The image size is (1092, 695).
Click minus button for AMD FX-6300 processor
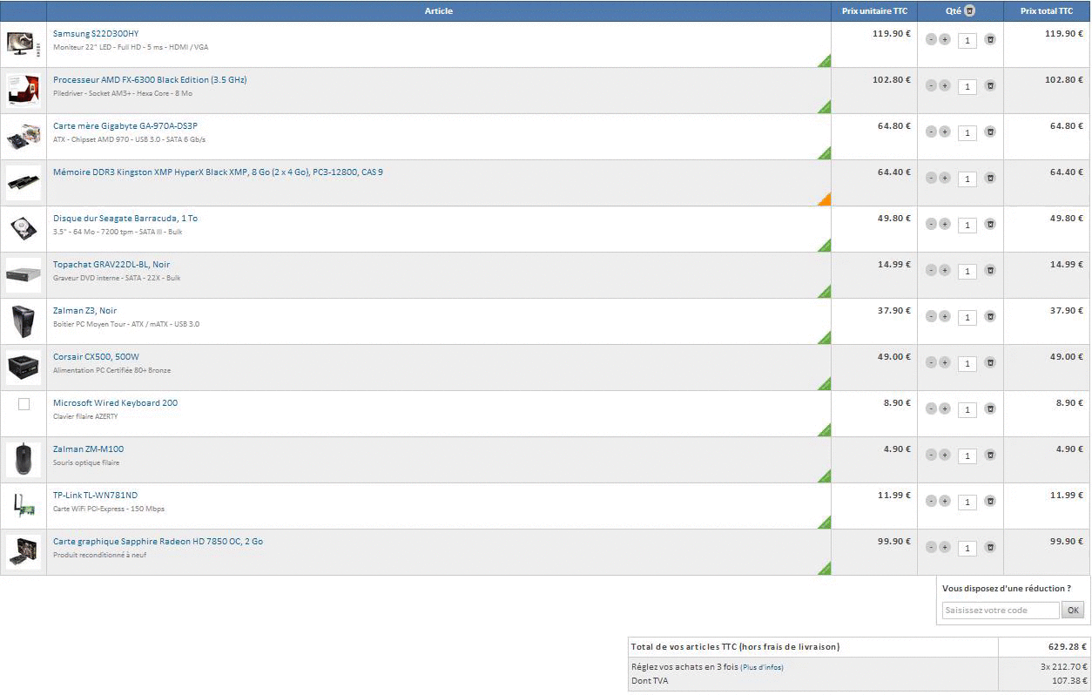(x=931, y=85)
